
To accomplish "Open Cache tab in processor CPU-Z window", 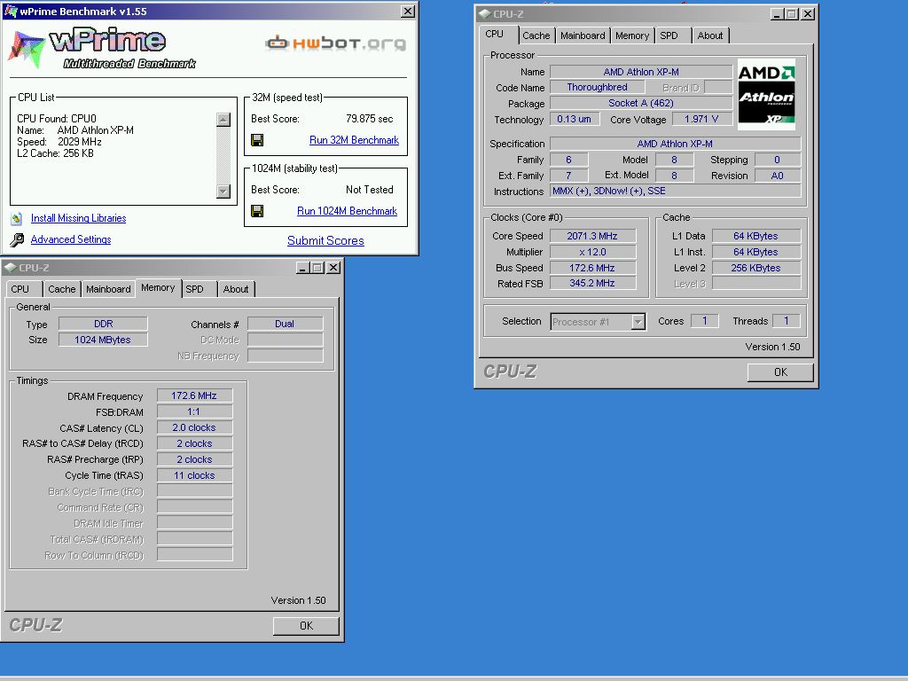I will (x=536, y=35).
